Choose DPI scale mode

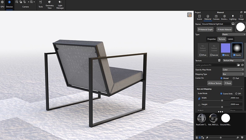tap(236, 93)
